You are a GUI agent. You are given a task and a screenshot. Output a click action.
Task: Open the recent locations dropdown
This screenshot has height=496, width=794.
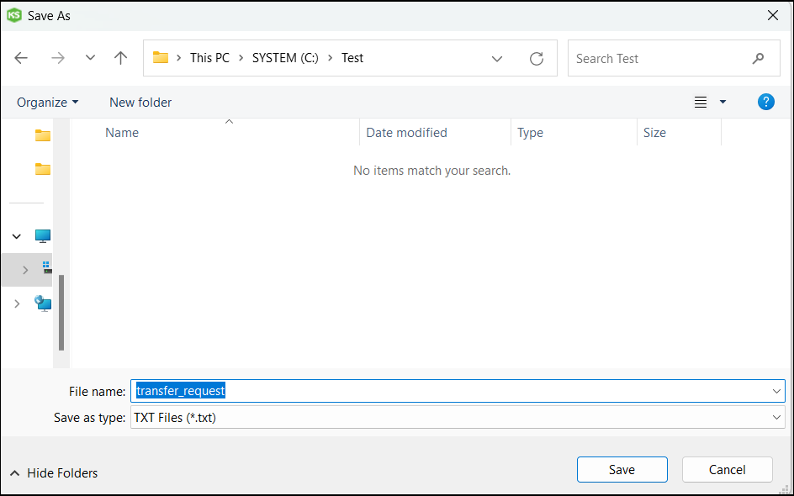[90, 58]
